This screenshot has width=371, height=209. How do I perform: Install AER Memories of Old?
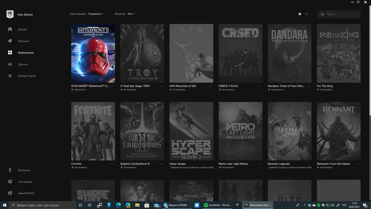click(x=177, y=90)
